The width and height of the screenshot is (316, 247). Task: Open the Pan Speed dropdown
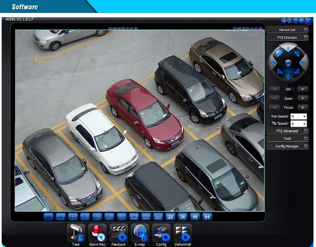[298, 116]
